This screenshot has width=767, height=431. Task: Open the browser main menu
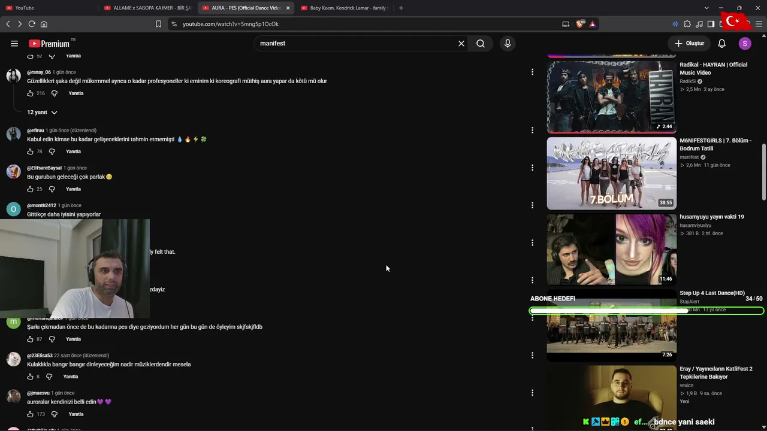point(759,24)
